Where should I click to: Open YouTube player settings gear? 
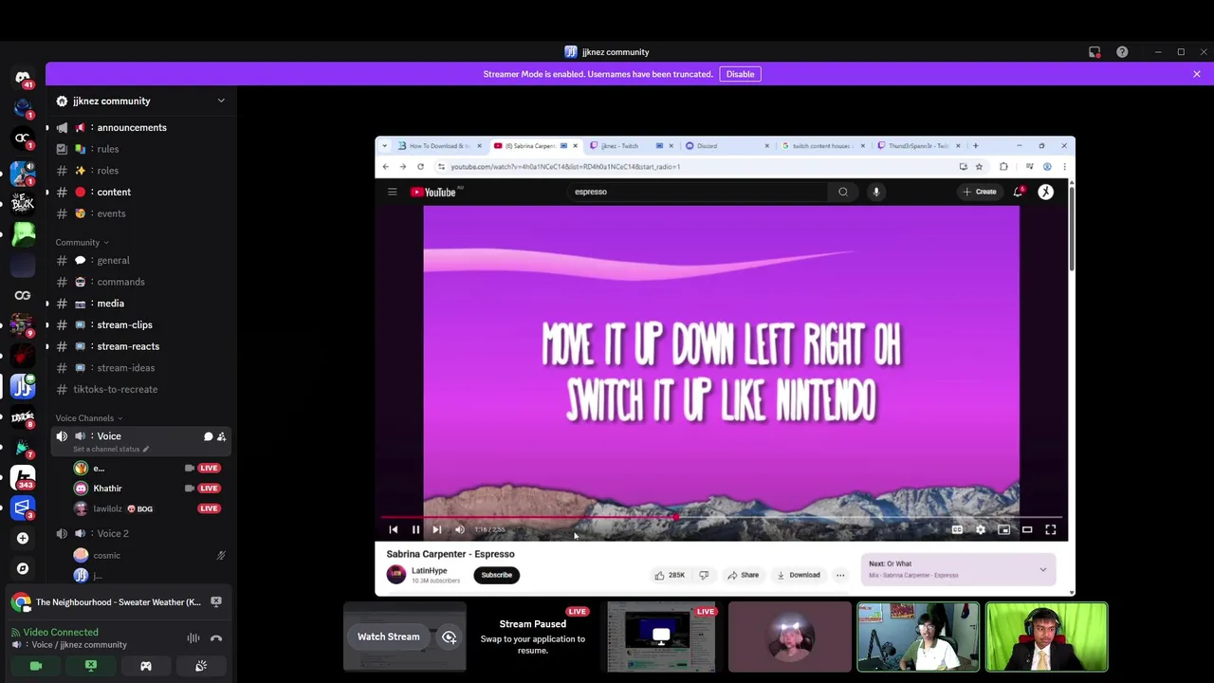click(x=981, y=529)
